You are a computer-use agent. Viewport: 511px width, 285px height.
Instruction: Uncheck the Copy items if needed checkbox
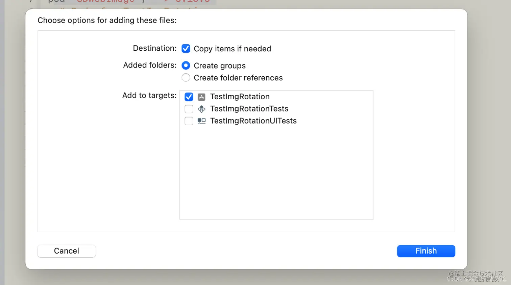click(x=186, y=49)
